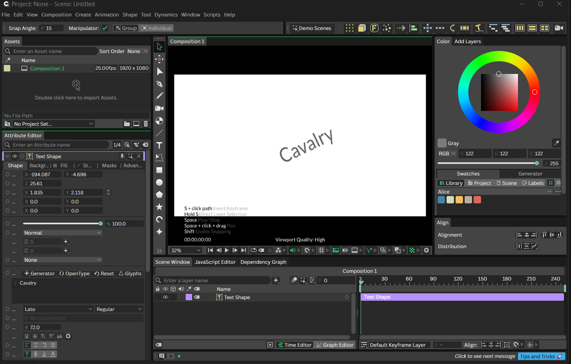Select the Polygon shape tool

[159, 195]
